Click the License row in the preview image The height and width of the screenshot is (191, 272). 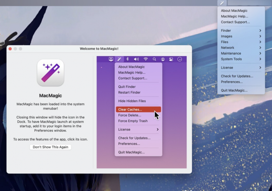(x=138, y=129)
